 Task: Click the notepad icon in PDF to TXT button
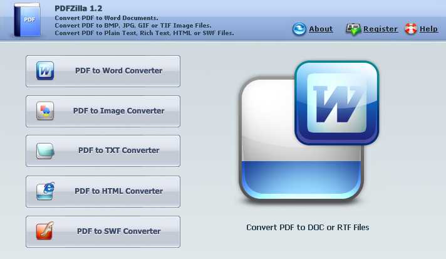45,151
